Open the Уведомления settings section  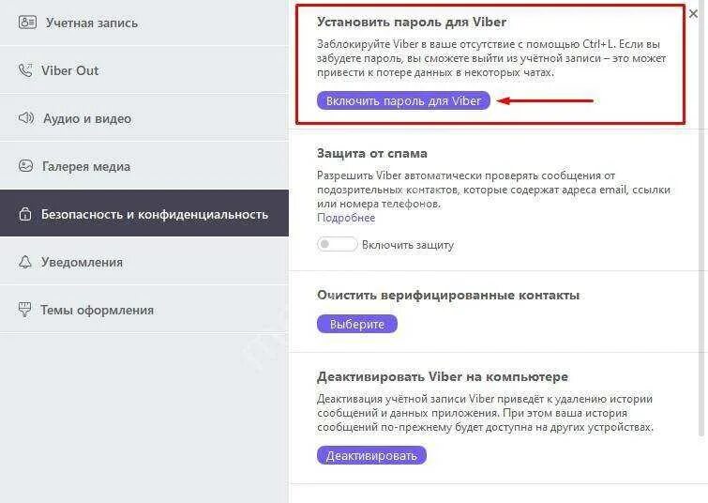[x=144, y=262]
